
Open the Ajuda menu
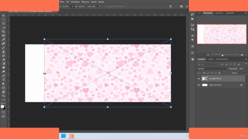click(101, 2)
